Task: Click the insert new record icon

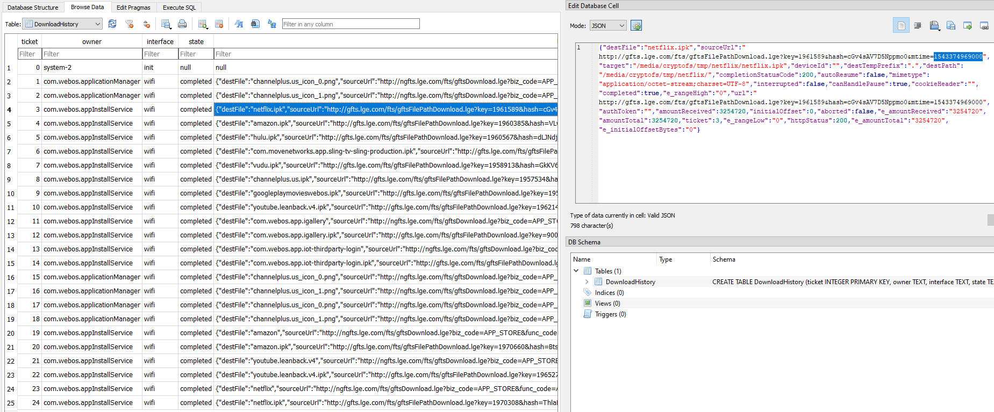Action: pos(203,24)
